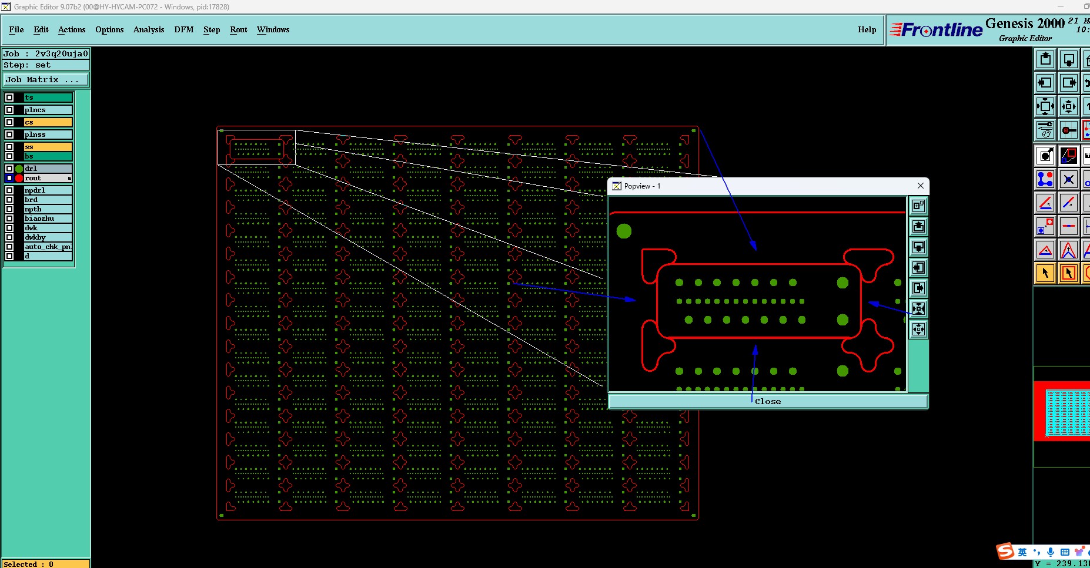Click the red panel overview thumbnail
This screenshot has height=568, width=1090.
pyautogui.click(x=1062, y=411)
